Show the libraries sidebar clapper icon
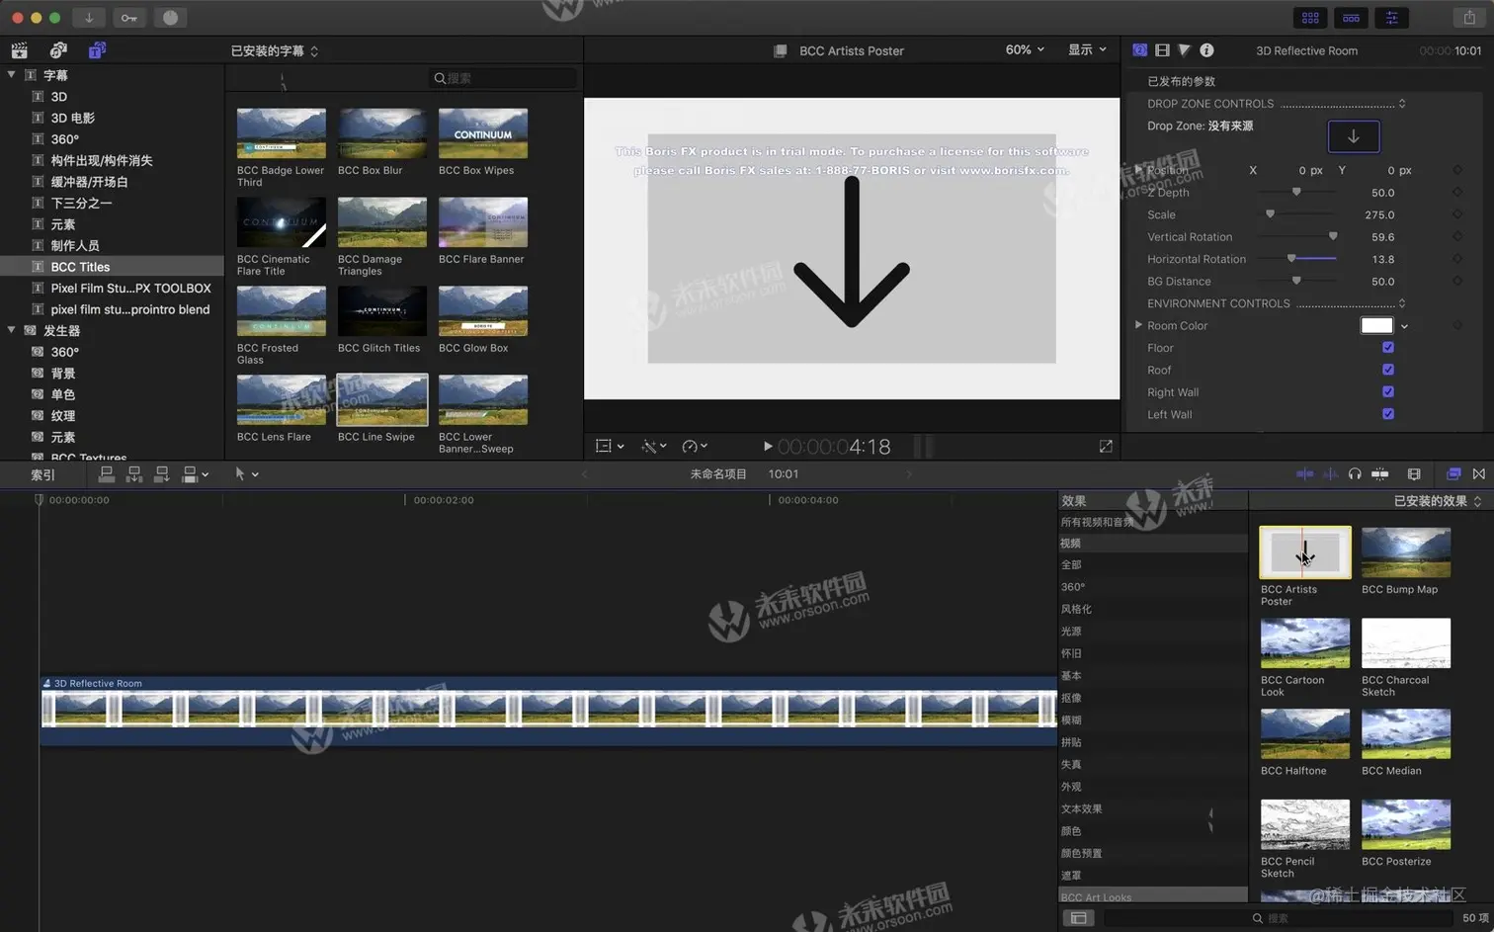Image resolution: width=1494 pixels, height=932 pixels. 19,50
